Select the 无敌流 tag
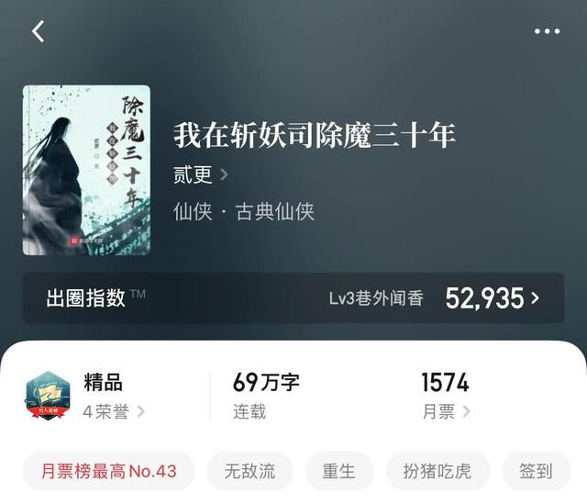Image resolution: width=587 pixels, height=504 pixels. click(250, 471)
